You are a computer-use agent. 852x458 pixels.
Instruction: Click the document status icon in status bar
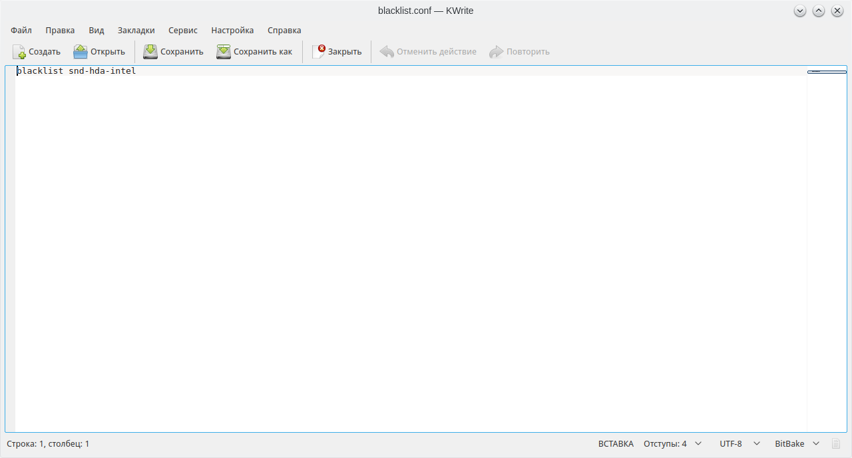coord(836,443)
